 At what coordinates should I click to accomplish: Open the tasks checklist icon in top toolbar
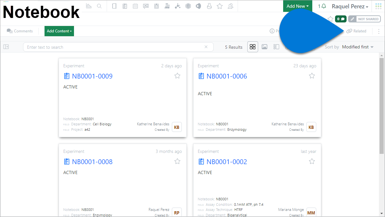pos(156,6)
